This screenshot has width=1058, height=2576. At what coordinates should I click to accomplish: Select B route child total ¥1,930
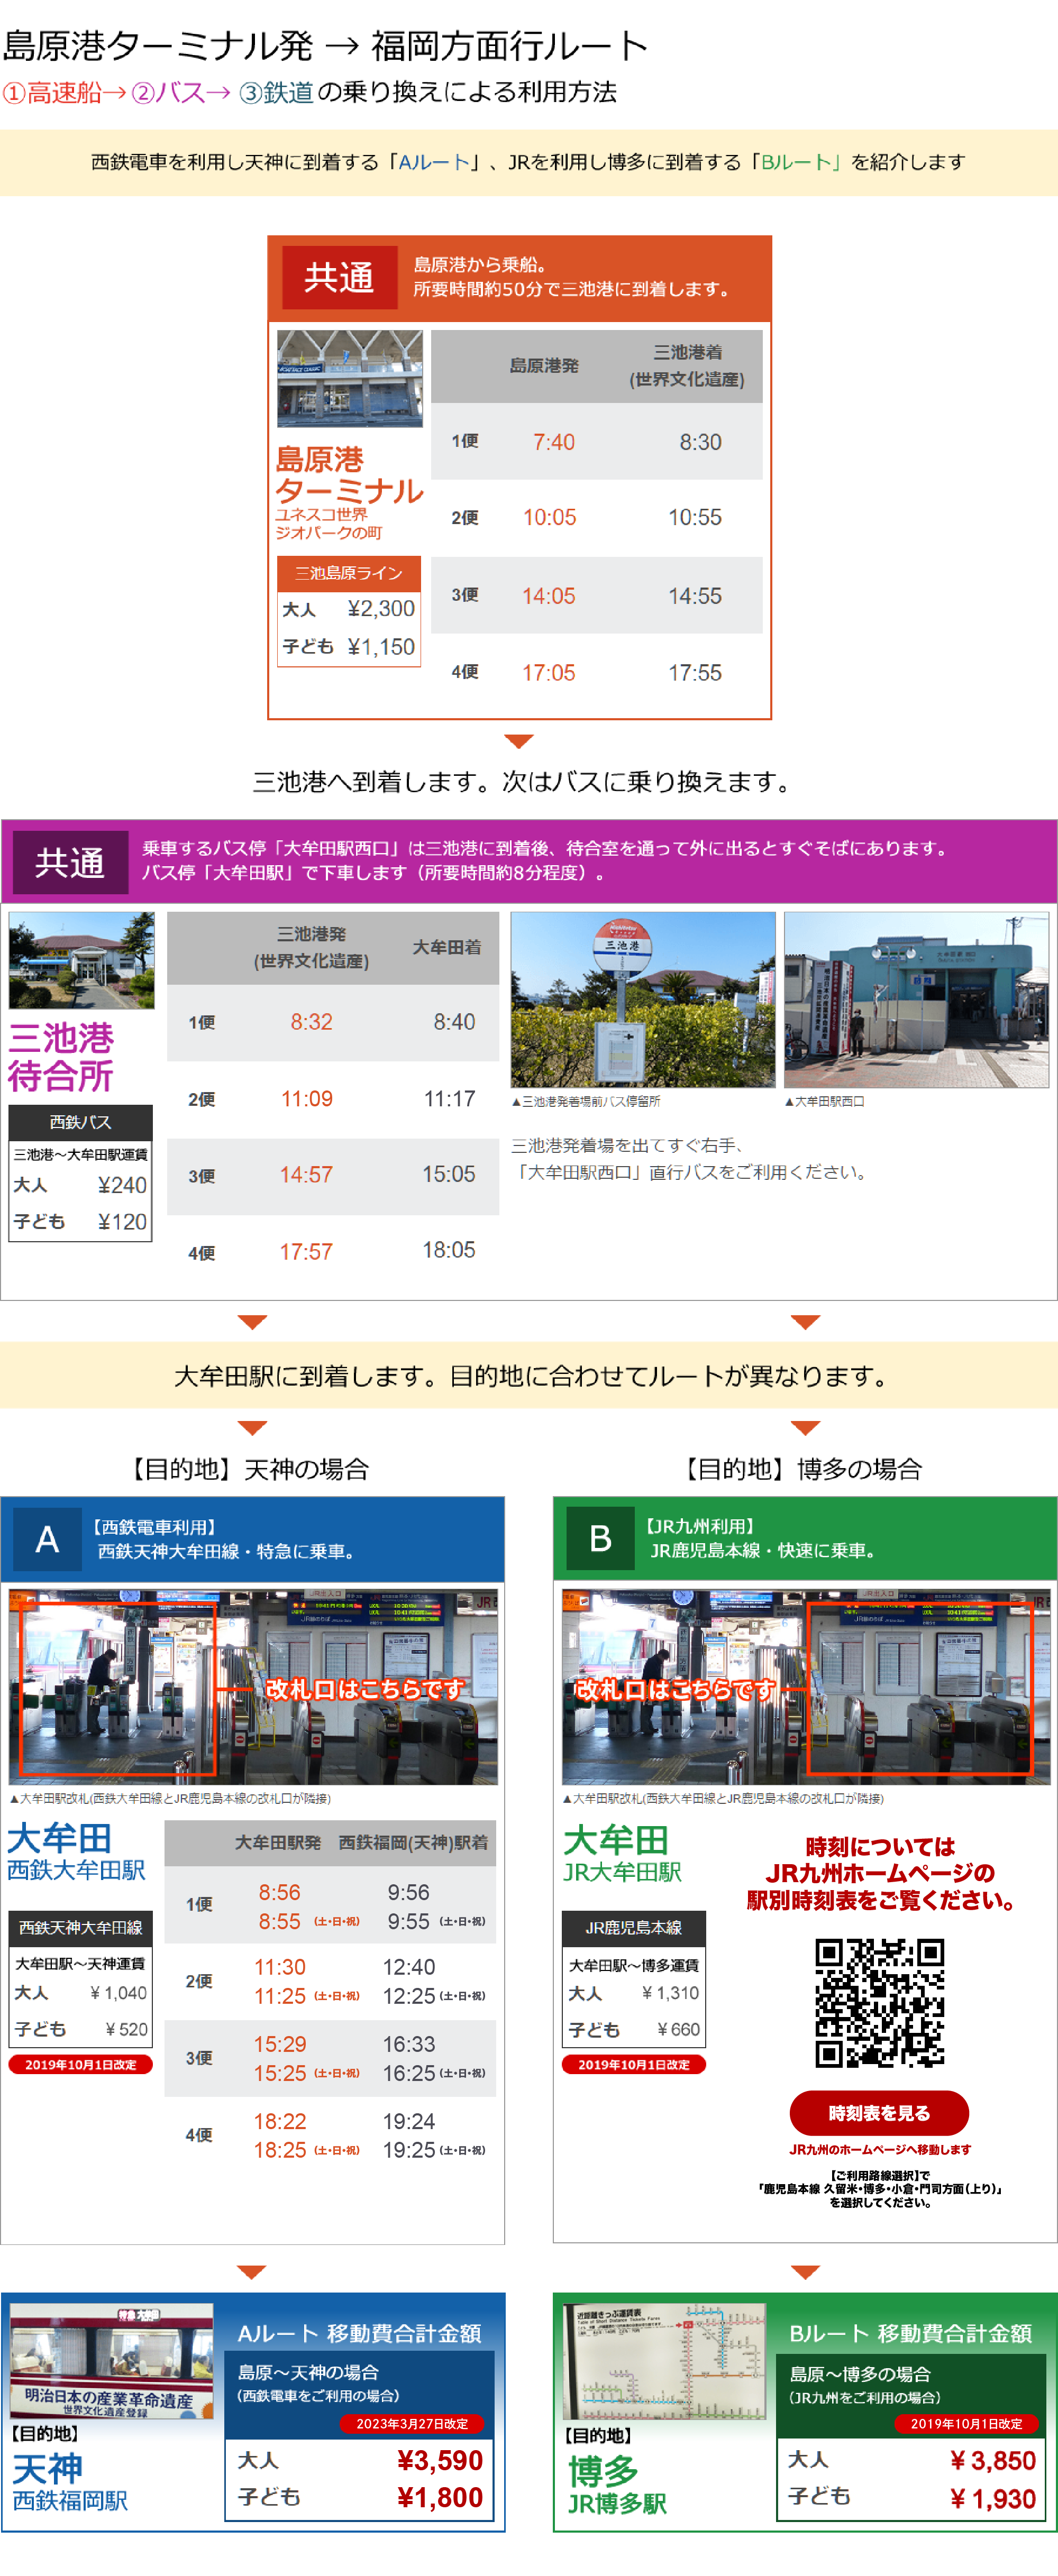pyautogui.click(x=992, y=2499)
